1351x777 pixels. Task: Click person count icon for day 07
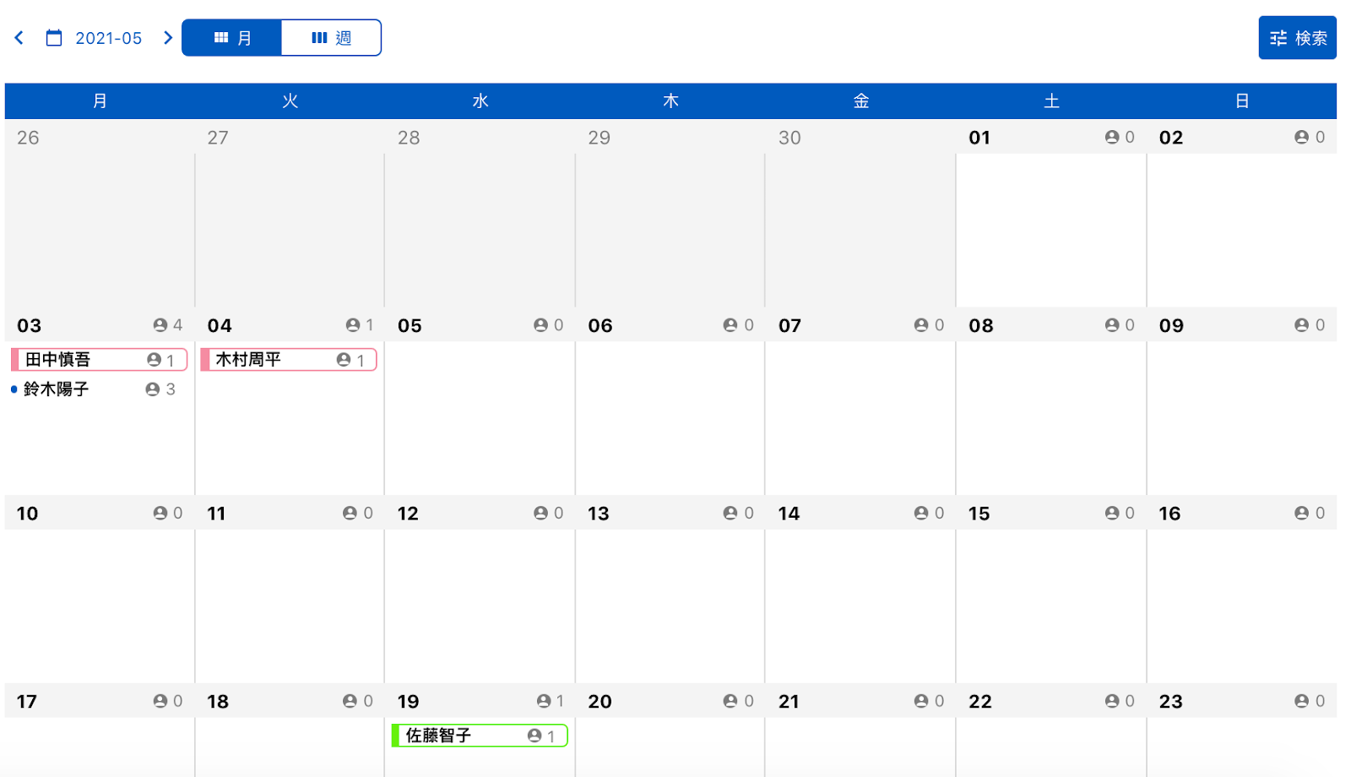(x=921, y=325)
